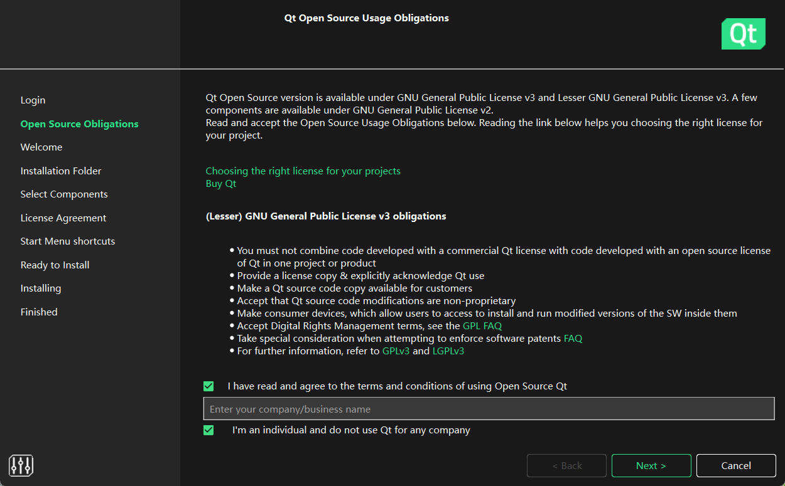This screenshot has width=785, height=486.
Task: Go to Select Components step
Action: coord(64,194)
